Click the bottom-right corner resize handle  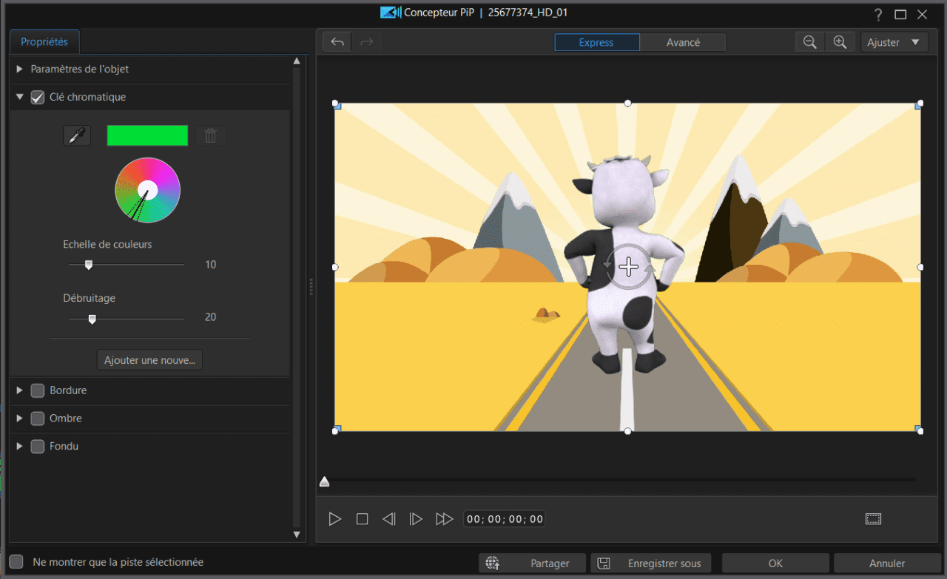[920, 430]
